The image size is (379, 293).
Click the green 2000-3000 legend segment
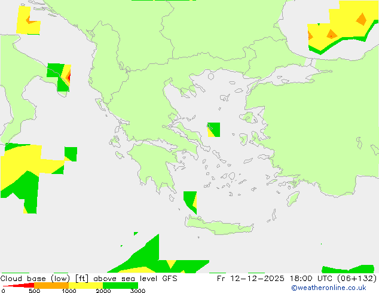pos(120,285)
